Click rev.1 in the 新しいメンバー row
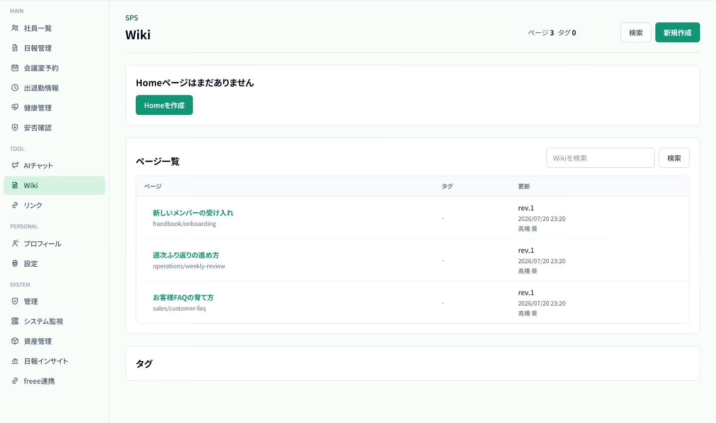The width and height of the screenshot is (716, 423). (526, 208)
